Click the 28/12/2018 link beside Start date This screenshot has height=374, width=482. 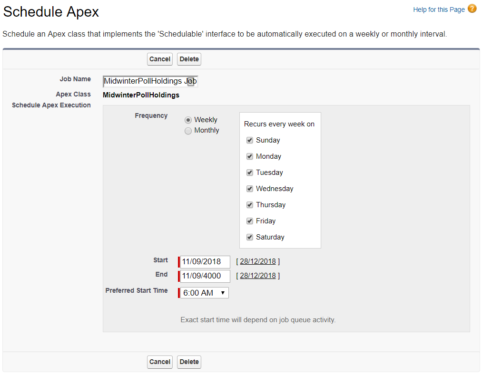click(x=258, y=262)
